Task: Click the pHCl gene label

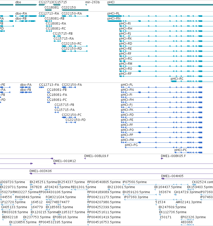Action: point(111,2)
